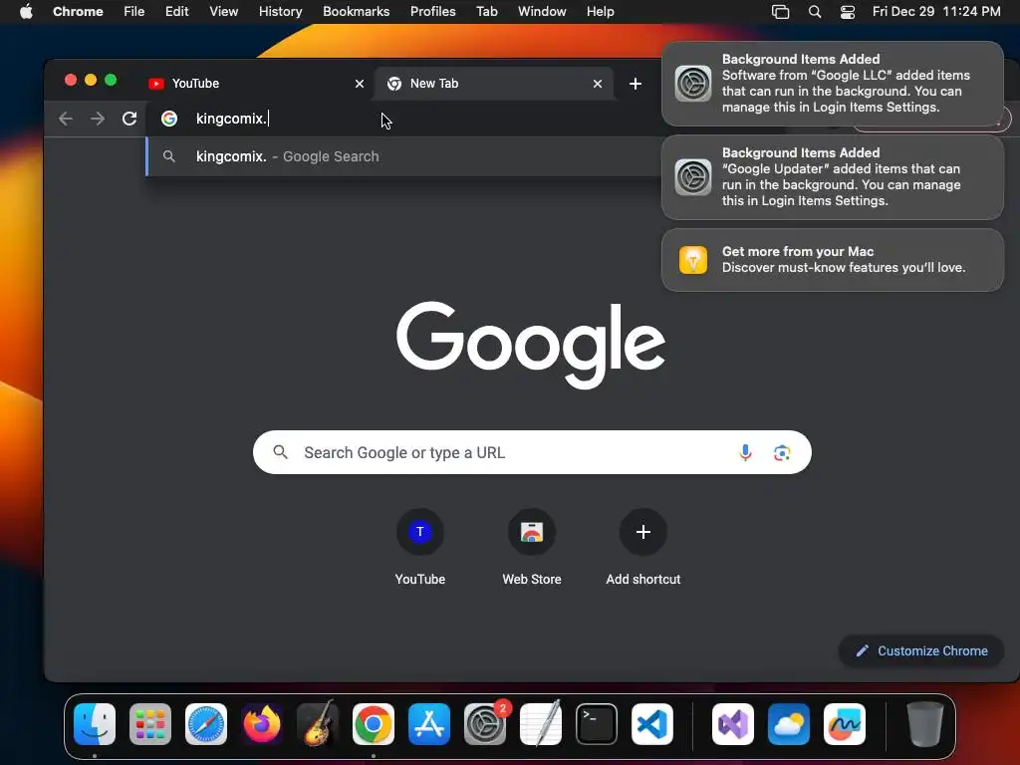Open the File menu
The height and width of the screenshot is (765, 1020).
134,11
